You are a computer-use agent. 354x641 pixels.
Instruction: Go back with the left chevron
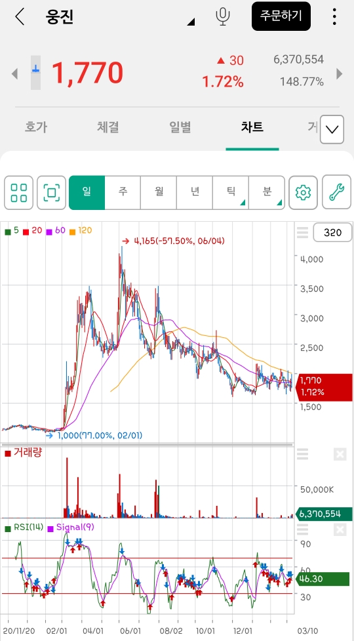(20, 17)
